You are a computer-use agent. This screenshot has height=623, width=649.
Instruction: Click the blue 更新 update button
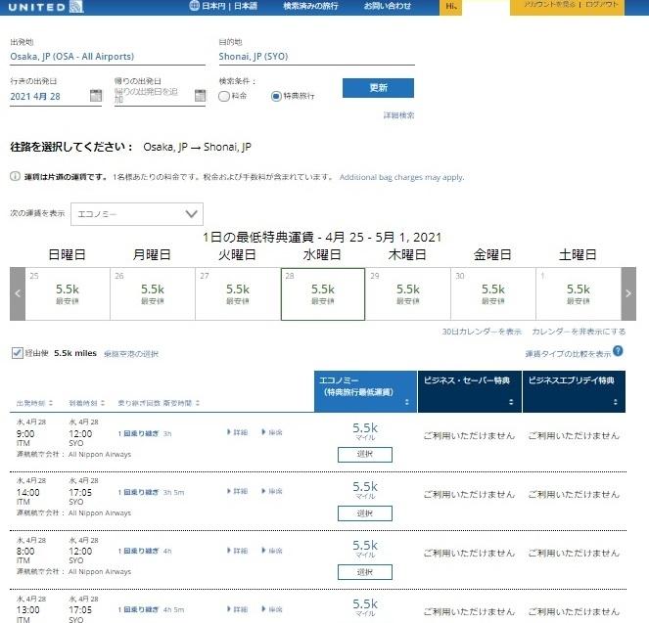(x=378, y=88)
